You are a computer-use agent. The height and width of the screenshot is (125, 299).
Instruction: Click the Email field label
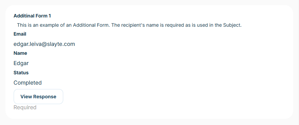pyautogui.click(x=20, y=34)
